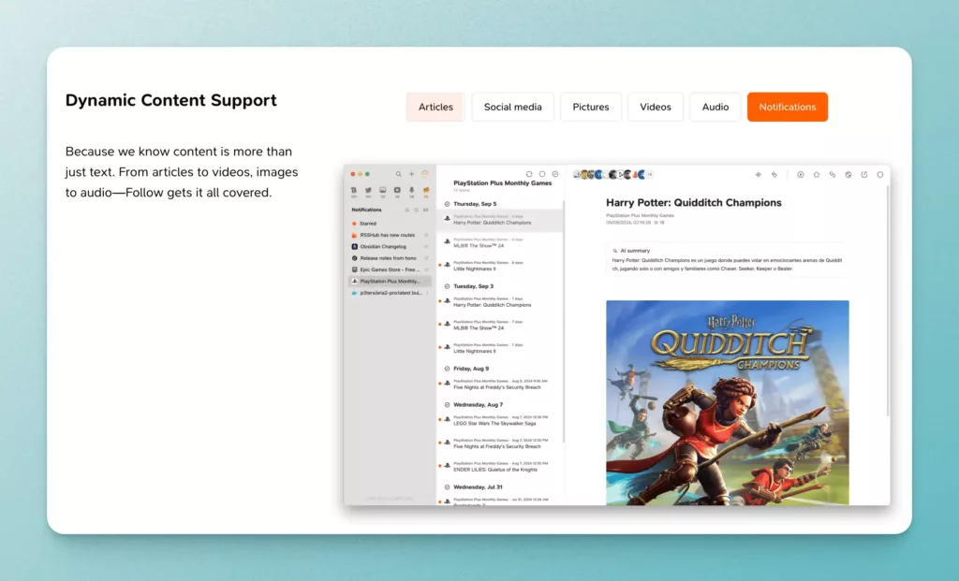Mark Wednesday, Jul 31 group as read
The height and width of the screenshot is (581, 959).
click(447, 487)
